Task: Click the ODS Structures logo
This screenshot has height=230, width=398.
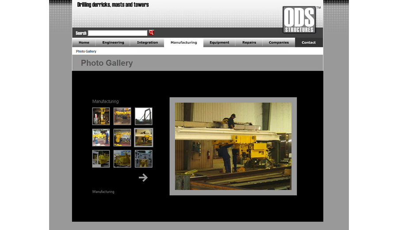Action: [299, 20]
